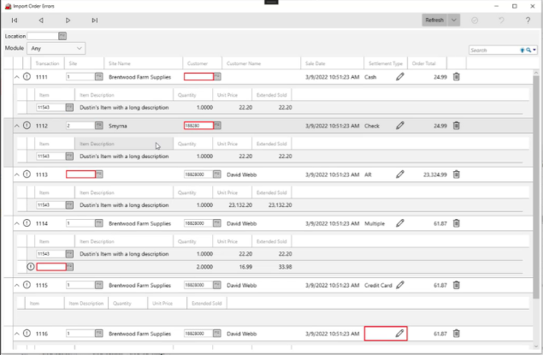Delete transaction 1114 with the trash icon

456,223
